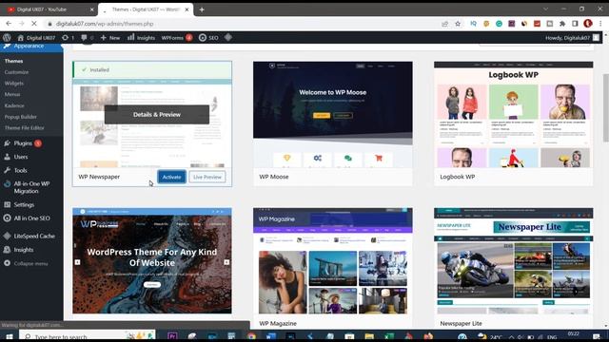Go to Themes submenu item

pos(13,61)
